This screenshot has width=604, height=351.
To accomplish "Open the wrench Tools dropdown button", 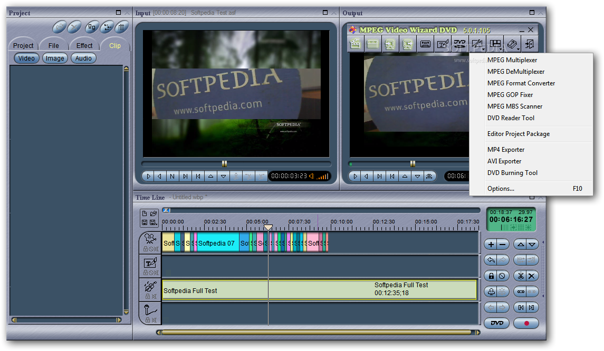I will click(x=477, y=44).
